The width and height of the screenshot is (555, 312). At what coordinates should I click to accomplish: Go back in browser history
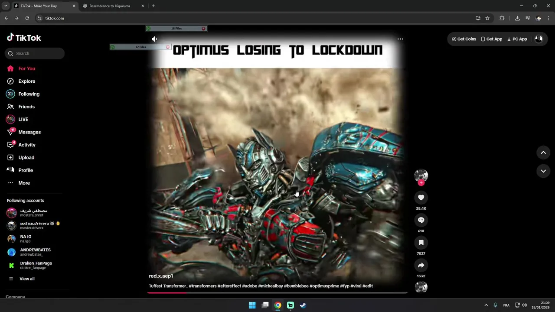click(x=6, y=18)
